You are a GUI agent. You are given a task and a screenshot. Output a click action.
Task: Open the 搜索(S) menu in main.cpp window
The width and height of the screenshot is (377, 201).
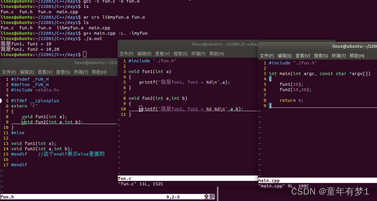(x=321, y=56)
